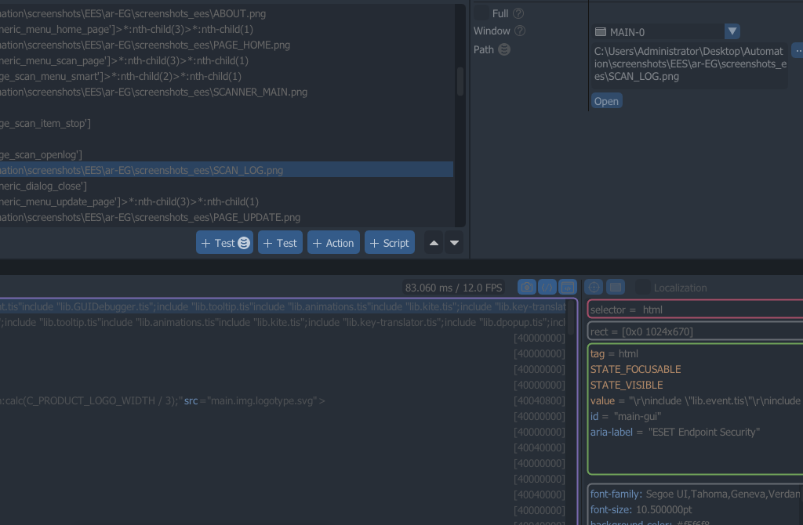Click the database icon beside Path

pos(504,49)
